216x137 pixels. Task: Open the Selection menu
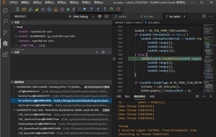[x=37, y=2]
